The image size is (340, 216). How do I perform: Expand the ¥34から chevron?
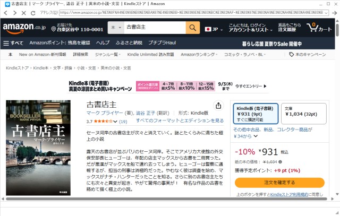click(x=256, y=136)
